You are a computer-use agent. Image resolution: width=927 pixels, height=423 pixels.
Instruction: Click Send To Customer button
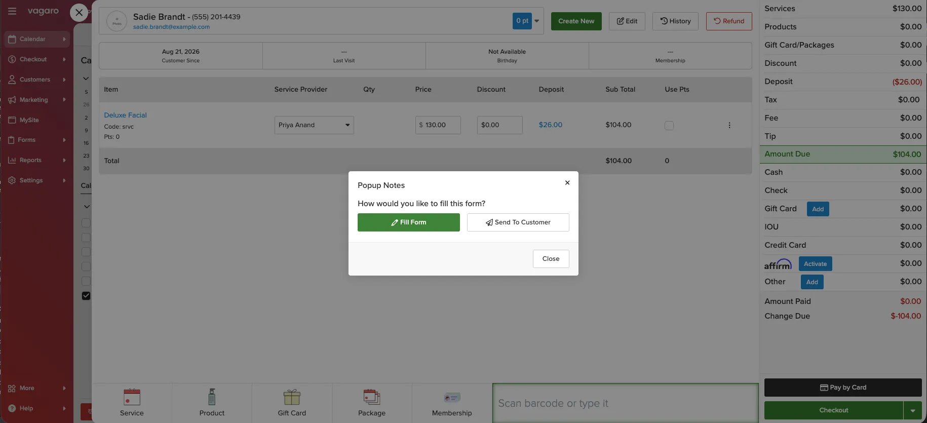518,222
